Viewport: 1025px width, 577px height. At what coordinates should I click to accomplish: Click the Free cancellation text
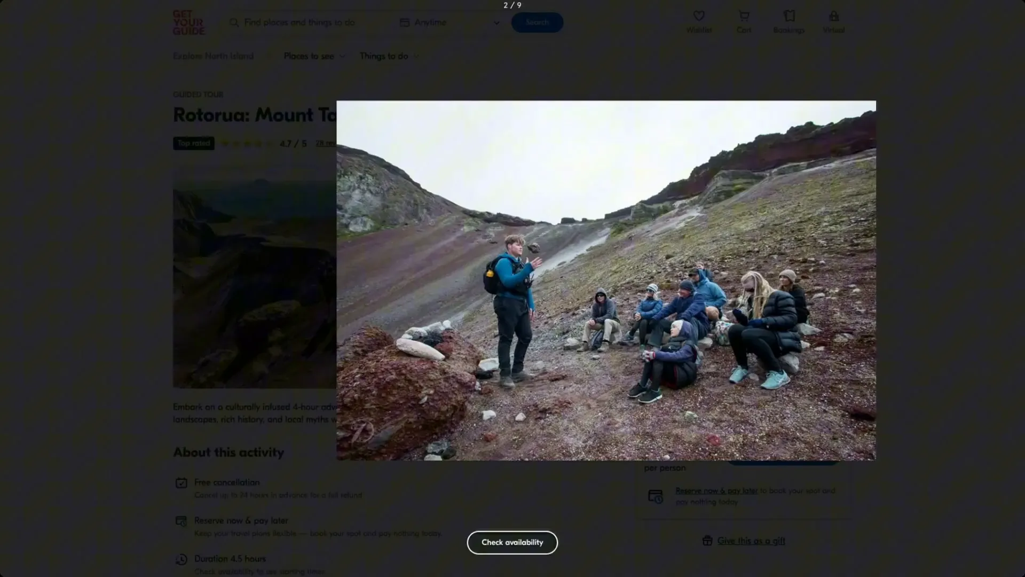[227, 482]
